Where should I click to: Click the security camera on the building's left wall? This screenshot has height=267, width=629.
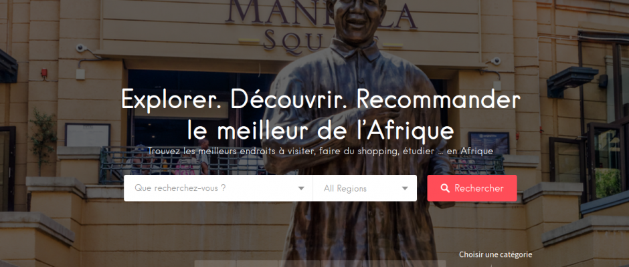(82, 48)
